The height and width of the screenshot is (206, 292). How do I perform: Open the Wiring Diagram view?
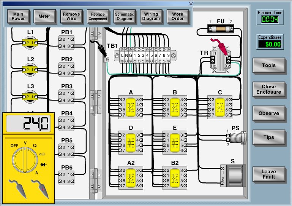(151, 16)
